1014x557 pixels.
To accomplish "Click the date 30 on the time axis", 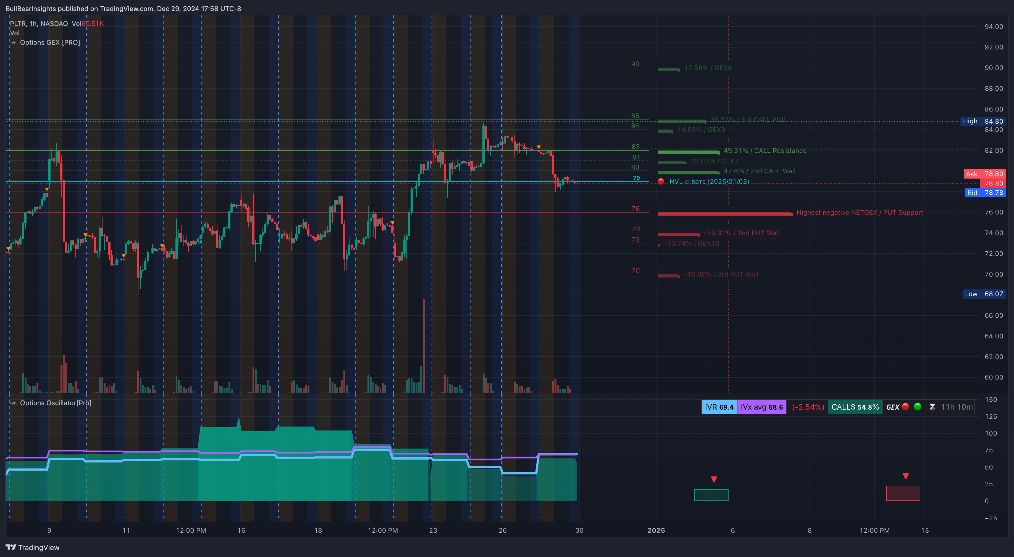I will 579,530.
